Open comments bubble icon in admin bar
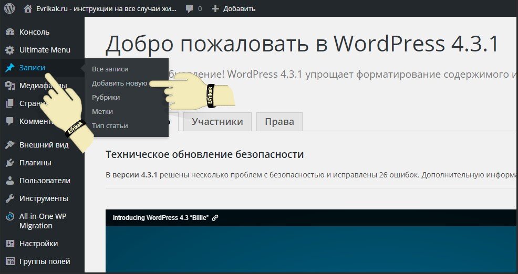 click(x=189, y=9)
